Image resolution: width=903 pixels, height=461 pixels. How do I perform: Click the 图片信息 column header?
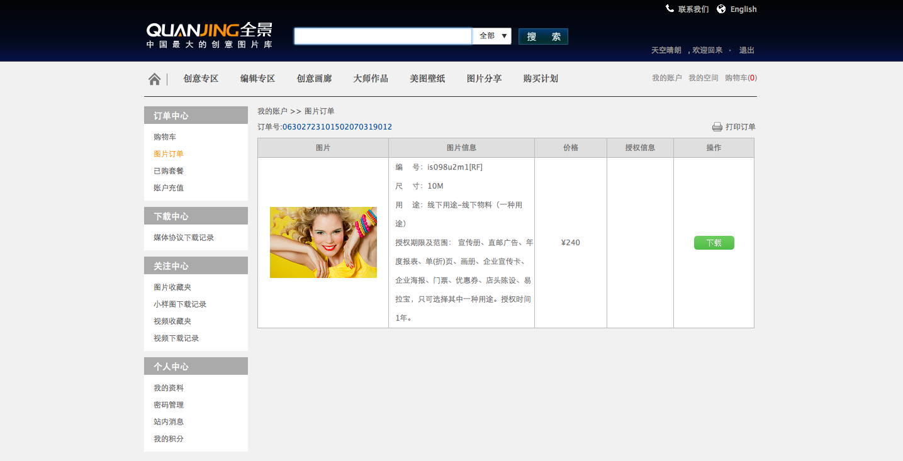point(461,148)
